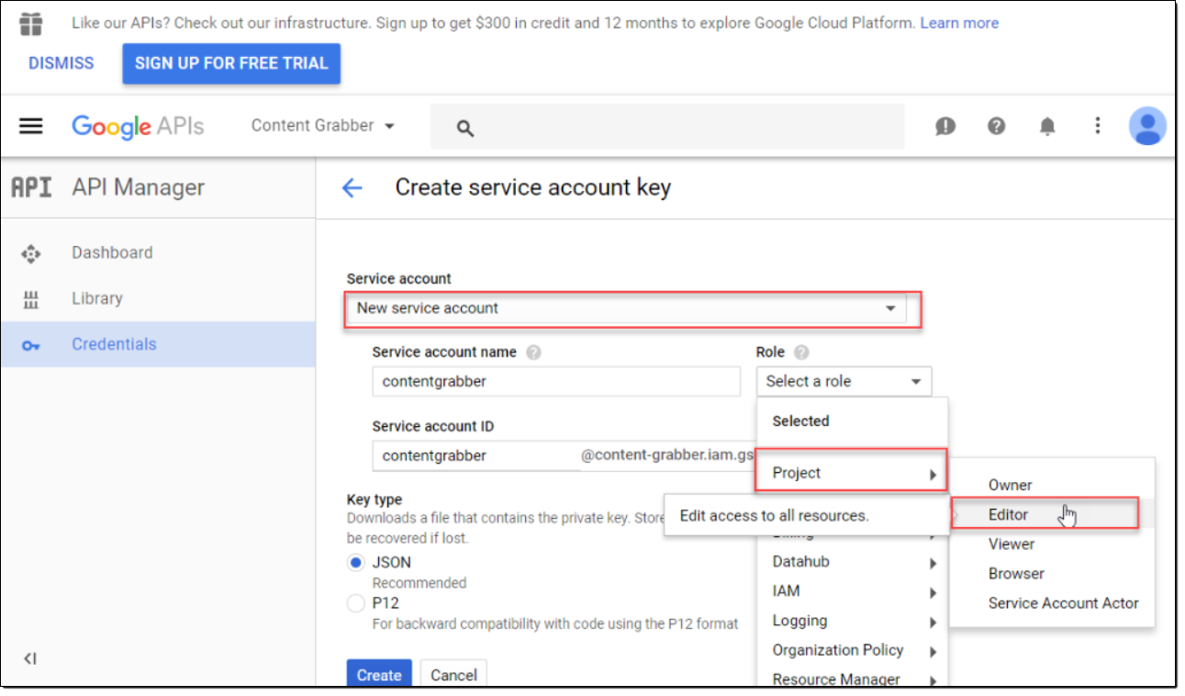1185x696 pixels.
Task: Click the help question mark icon
Action: tap(996, 127)
